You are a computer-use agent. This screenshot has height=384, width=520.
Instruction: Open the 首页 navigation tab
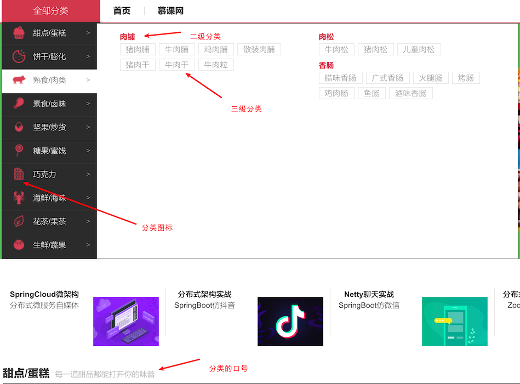pyautogui.click(x=122, y=11)
